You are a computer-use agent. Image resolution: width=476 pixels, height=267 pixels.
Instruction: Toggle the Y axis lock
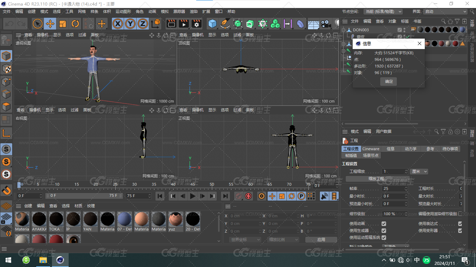(130, 24)
